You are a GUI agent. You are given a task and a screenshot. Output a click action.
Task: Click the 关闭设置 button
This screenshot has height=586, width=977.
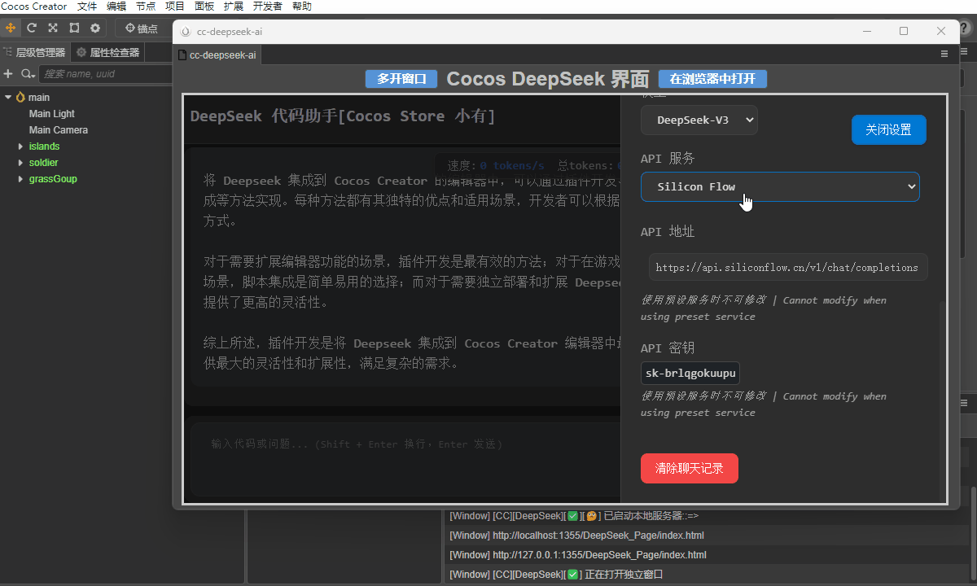click(x=889, y=130)
